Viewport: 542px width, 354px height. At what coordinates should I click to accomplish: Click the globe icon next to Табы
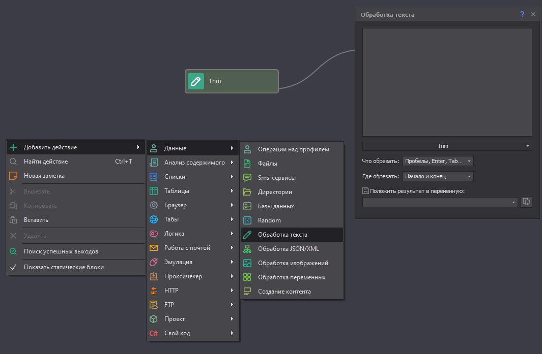(x=154, y=219)
